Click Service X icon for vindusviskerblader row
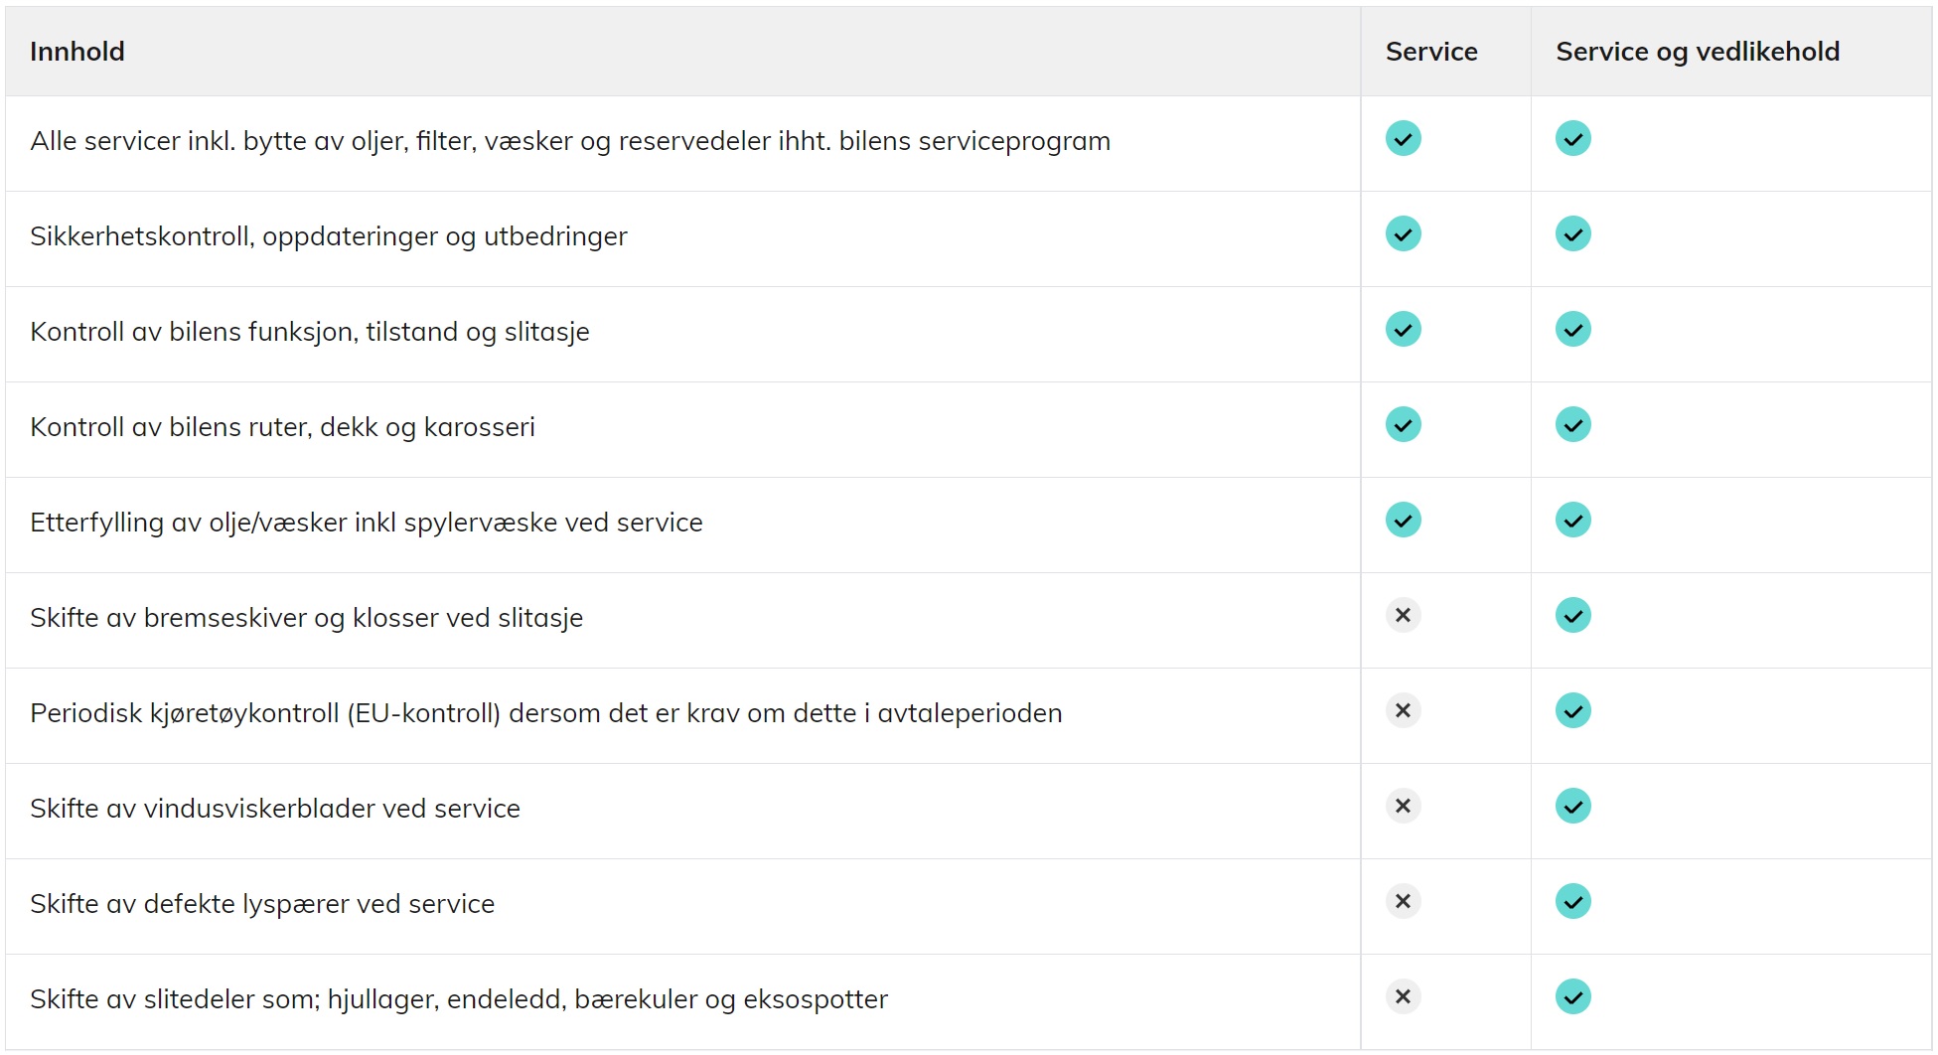 1403,807
